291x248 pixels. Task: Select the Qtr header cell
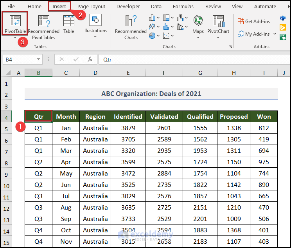tap(38, 116)
